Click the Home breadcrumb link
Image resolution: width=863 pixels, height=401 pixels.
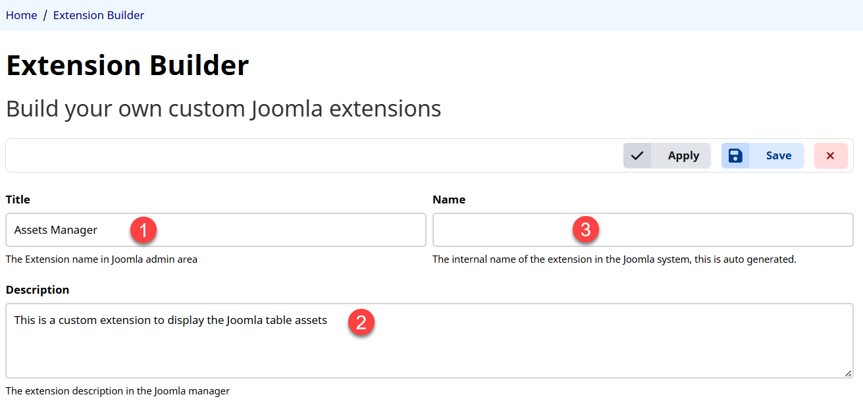[x=21, y=15]
